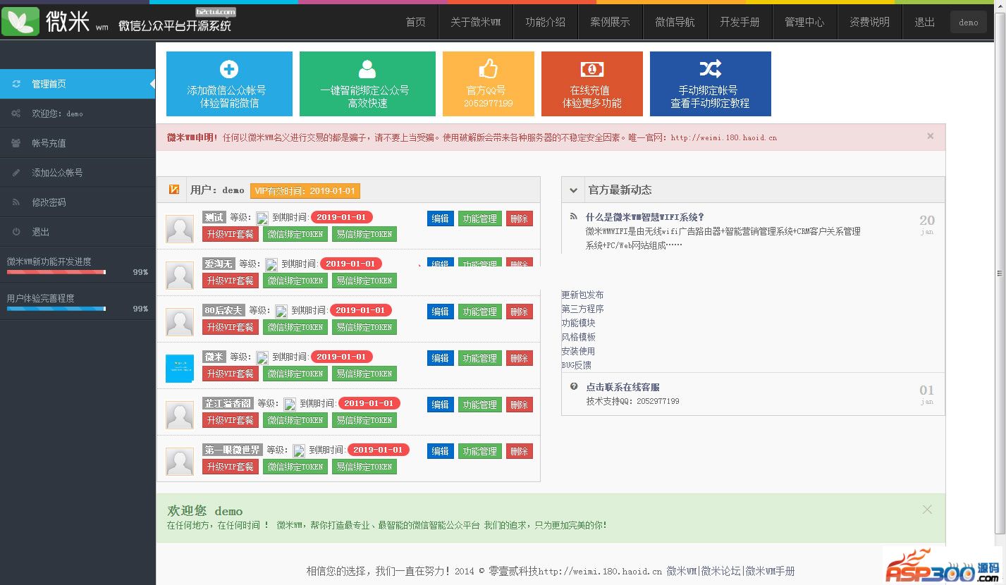Open the 什么是微米WM智慧WIFI系统 news link

tap(644, 217)
